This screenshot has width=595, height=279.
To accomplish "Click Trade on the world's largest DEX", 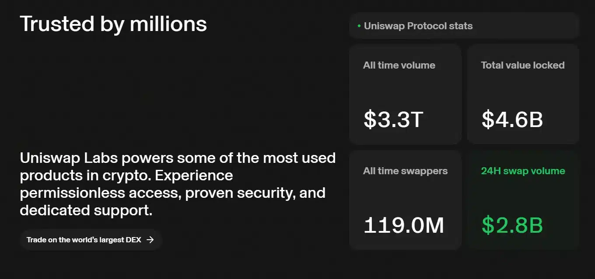I will coord(91,240).
